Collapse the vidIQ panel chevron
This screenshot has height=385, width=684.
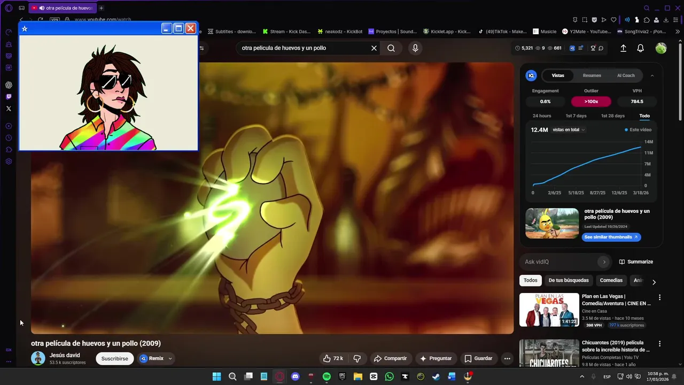coord(652,76)
